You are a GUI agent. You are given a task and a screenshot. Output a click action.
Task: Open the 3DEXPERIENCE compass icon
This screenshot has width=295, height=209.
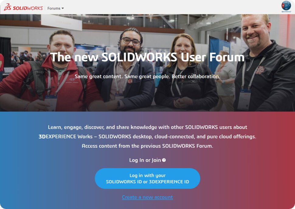point(286,5)
